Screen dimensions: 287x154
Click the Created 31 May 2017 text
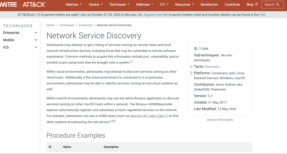[x=210, y=102]
